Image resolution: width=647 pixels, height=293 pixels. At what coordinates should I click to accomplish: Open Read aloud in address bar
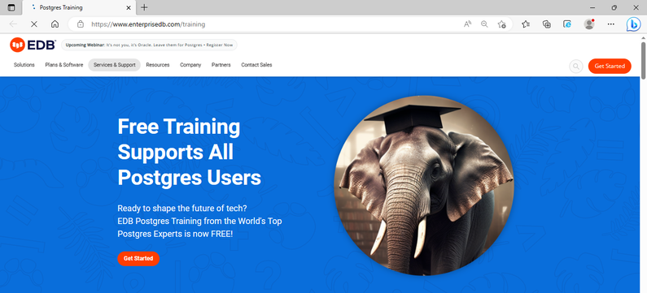(467, 24)
